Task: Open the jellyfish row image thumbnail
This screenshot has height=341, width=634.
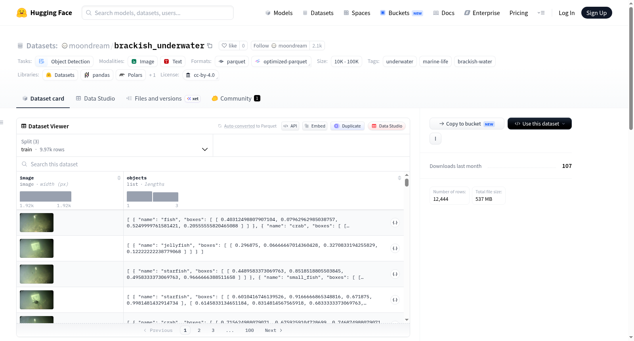Action: [36, 248]
